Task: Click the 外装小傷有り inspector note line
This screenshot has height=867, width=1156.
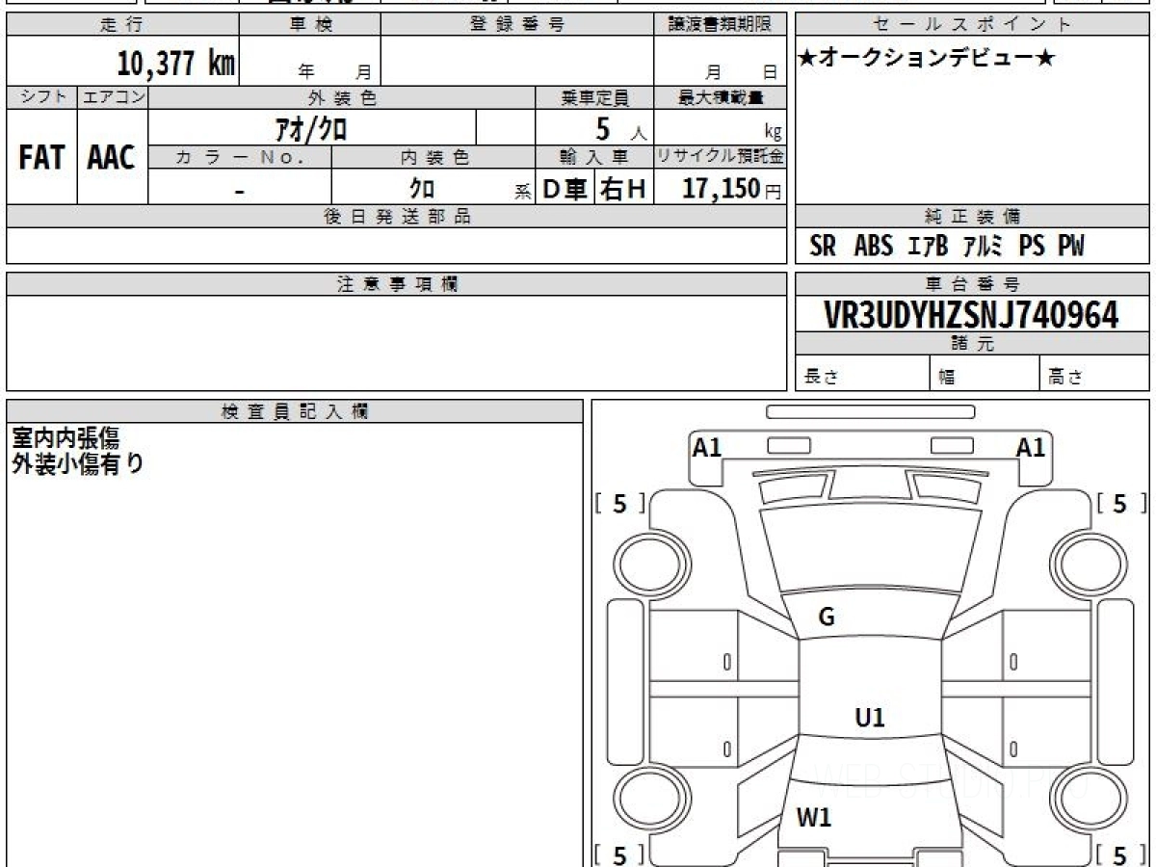Action: (78, 463)
